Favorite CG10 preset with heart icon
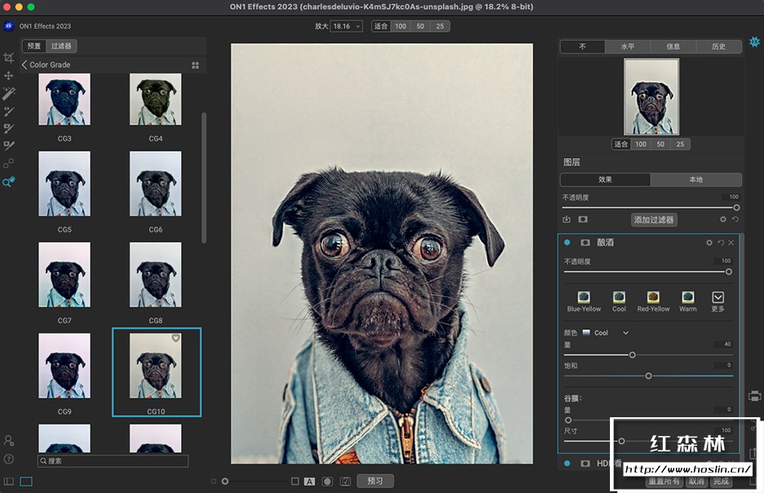 176,338
